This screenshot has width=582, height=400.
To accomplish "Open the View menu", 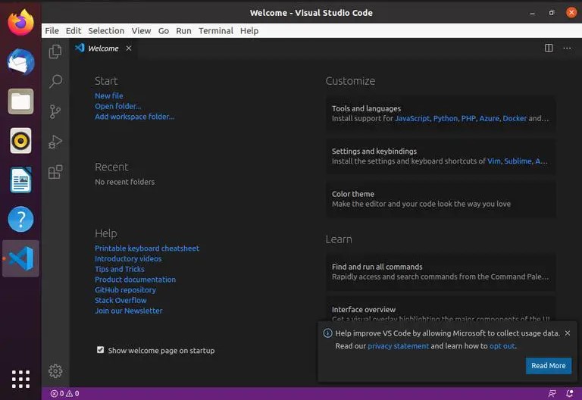I will [x=141, y=31].
